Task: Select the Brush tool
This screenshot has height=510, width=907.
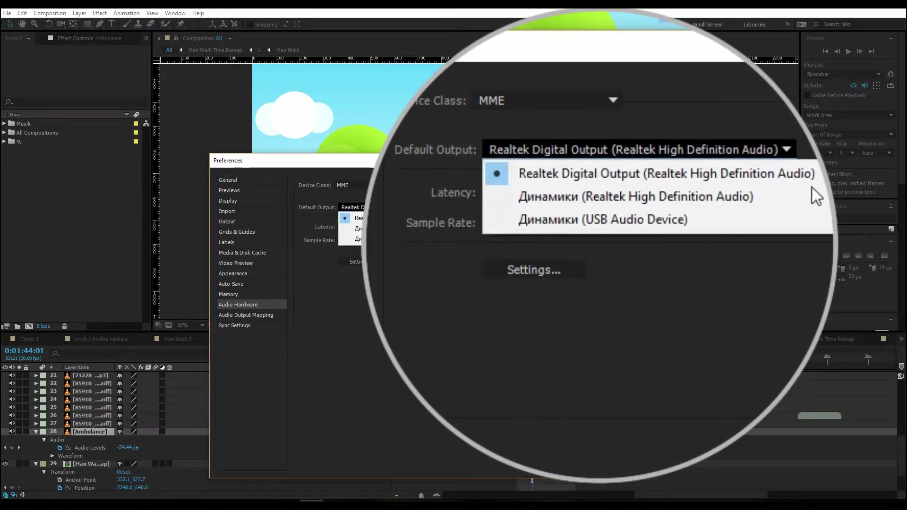Action: tap(127, 24)
